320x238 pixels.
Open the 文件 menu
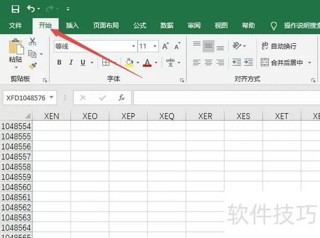(x=15, y=25)
